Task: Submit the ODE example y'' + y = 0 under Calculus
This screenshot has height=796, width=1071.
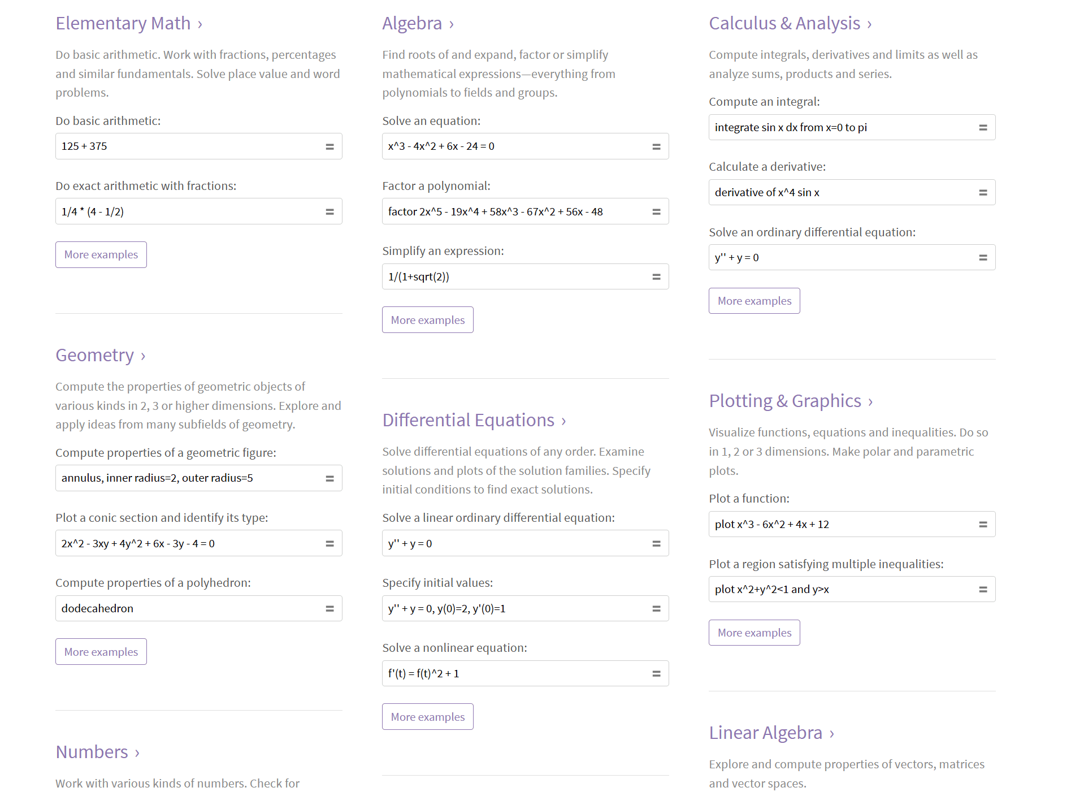Action: click(983, 257)
